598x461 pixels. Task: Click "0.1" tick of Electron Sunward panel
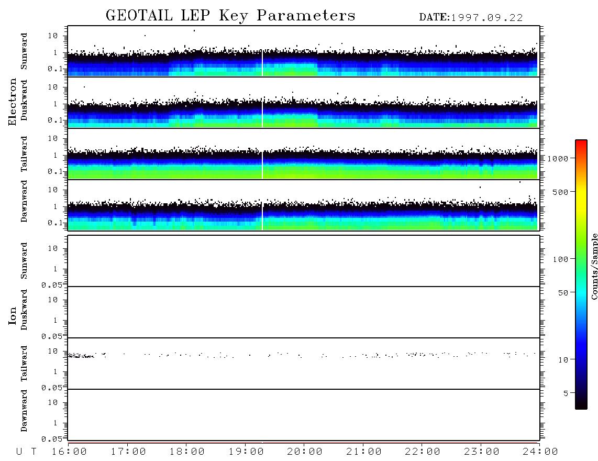click(x=55, y=69)
